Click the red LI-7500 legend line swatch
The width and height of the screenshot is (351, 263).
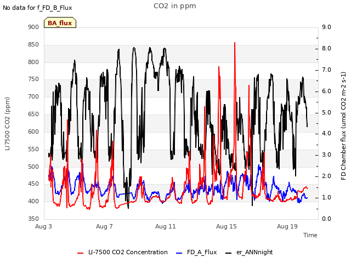[80, 253]
